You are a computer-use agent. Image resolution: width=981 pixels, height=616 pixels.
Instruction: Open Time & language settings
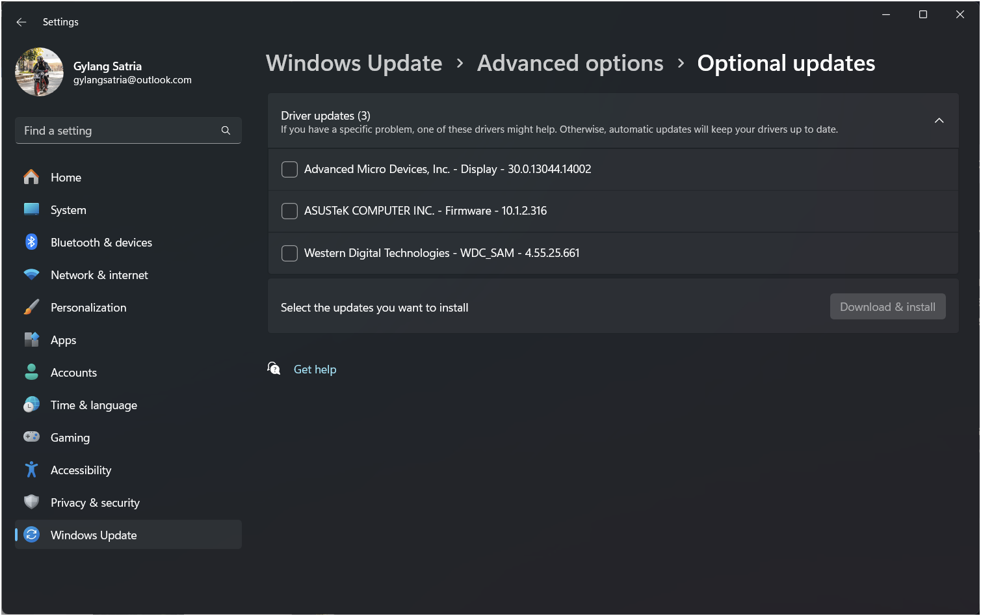pyautogui.click(x=128, y=405)
